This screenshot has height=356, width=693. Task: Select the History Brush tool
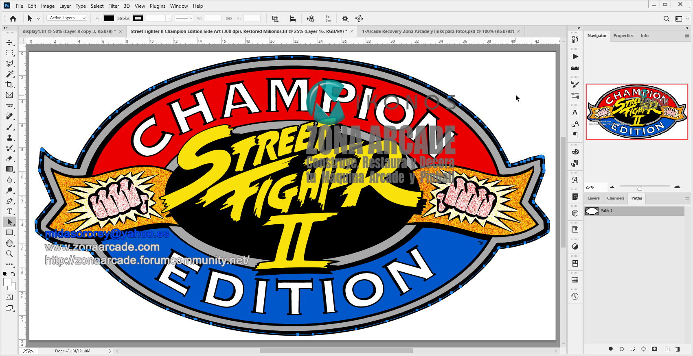click(9, 148)
